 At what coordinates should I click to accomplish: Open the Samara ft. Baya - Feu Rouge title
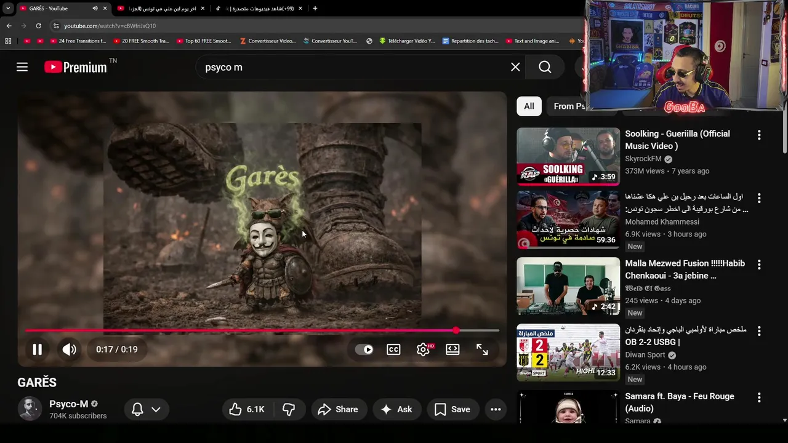coord(680,402)
